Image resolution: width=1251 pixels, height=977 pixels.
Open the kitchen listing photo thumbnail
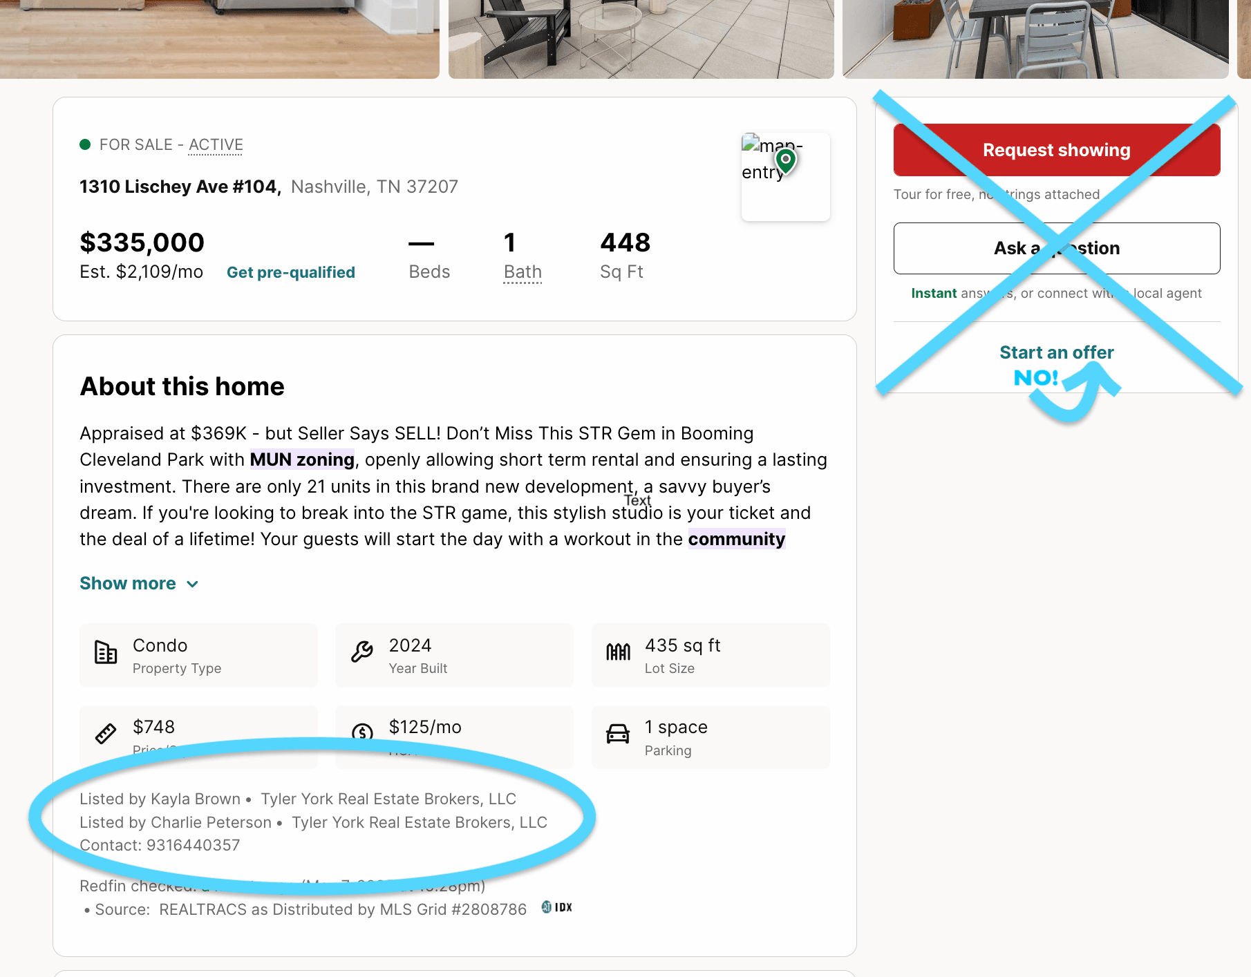(x=220, y=39)
